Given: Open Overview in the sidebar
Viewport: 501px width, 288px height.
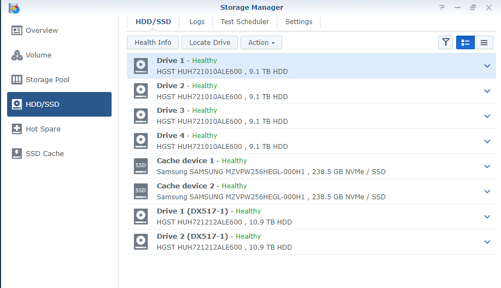Looking at the screenshot, I should (x=60, y=31).
